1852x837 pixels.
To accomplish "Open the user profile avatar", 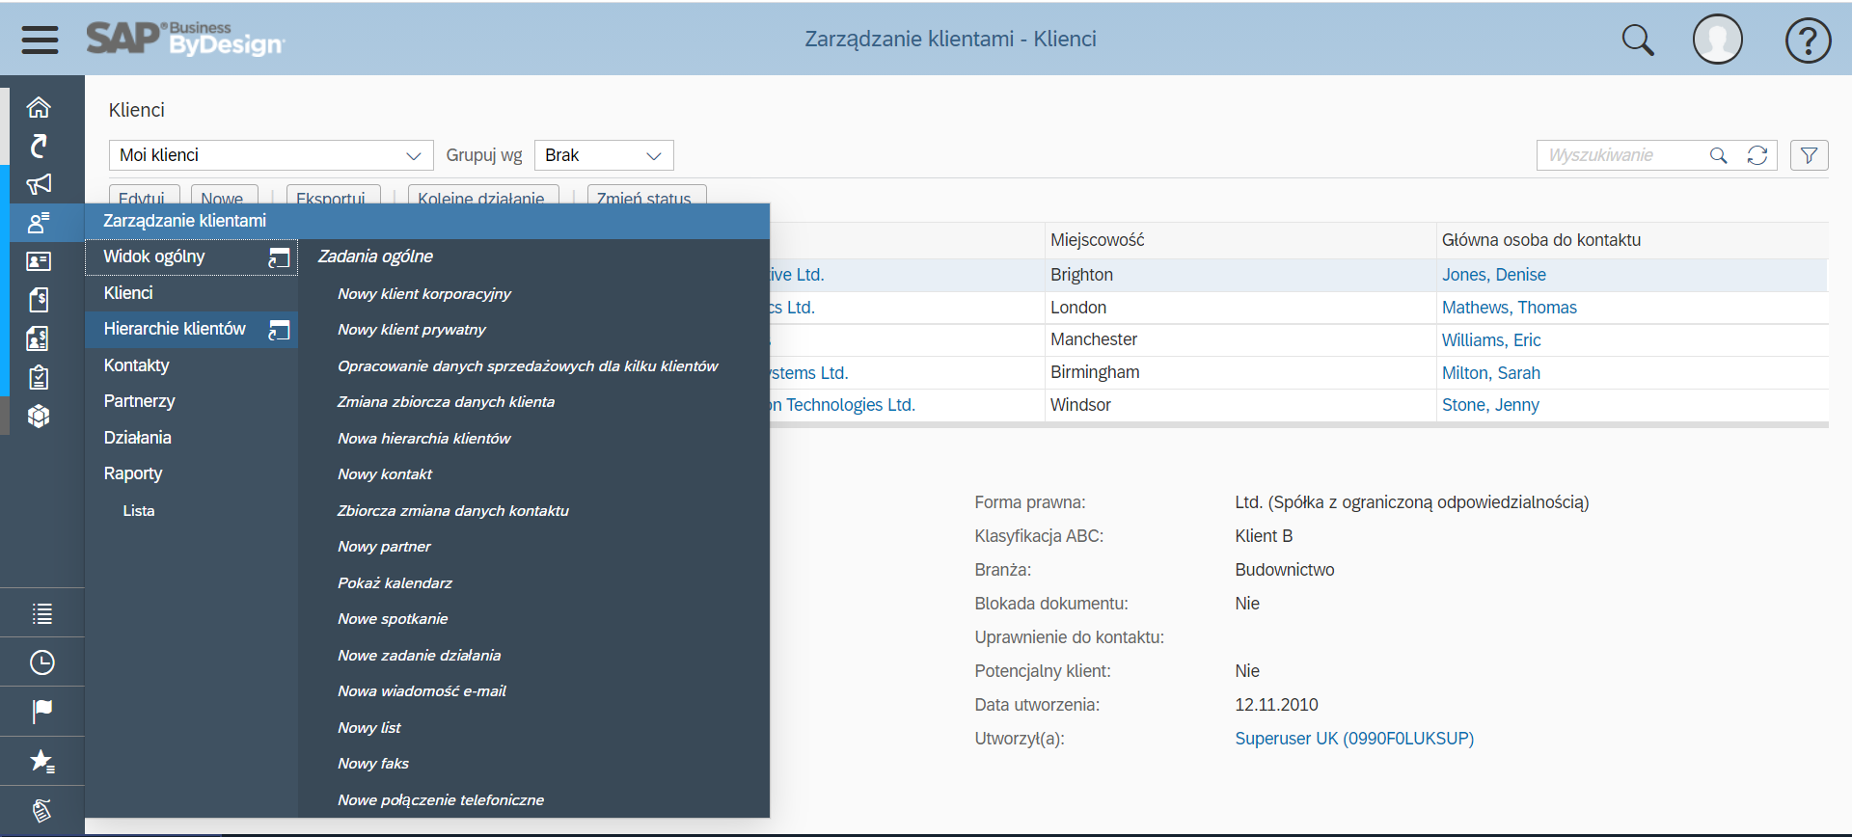I will 1718,40.
